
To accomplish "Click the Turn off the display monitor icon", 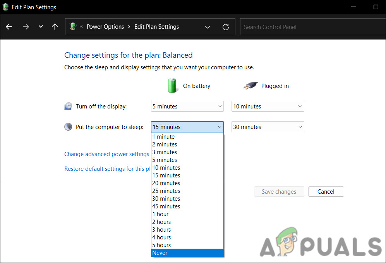I will pyautogui.click(x=68, y=106).
